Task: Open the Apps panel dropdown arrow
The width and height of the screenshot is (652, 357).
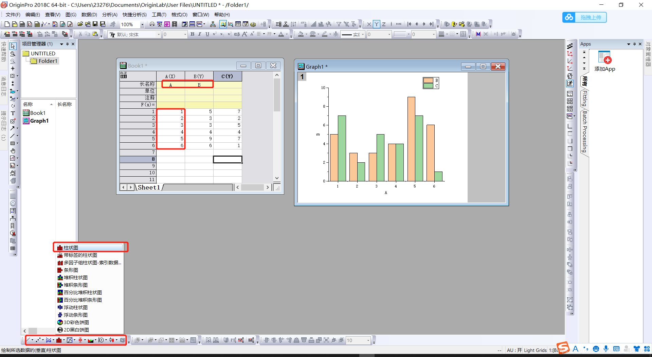Action: [629, 44]
